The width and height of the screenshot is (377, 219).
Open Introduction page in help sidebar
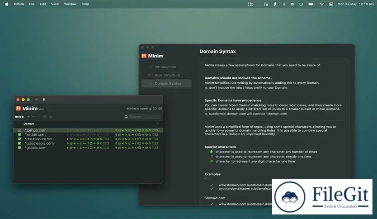pos(166,67)
